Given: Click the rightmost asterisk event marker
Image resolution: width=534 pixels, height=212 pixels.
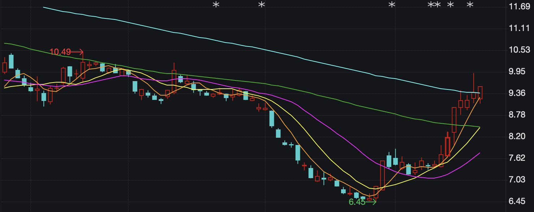Looking at the screenshot, I should pyautogui.click(x=470, y=5).
